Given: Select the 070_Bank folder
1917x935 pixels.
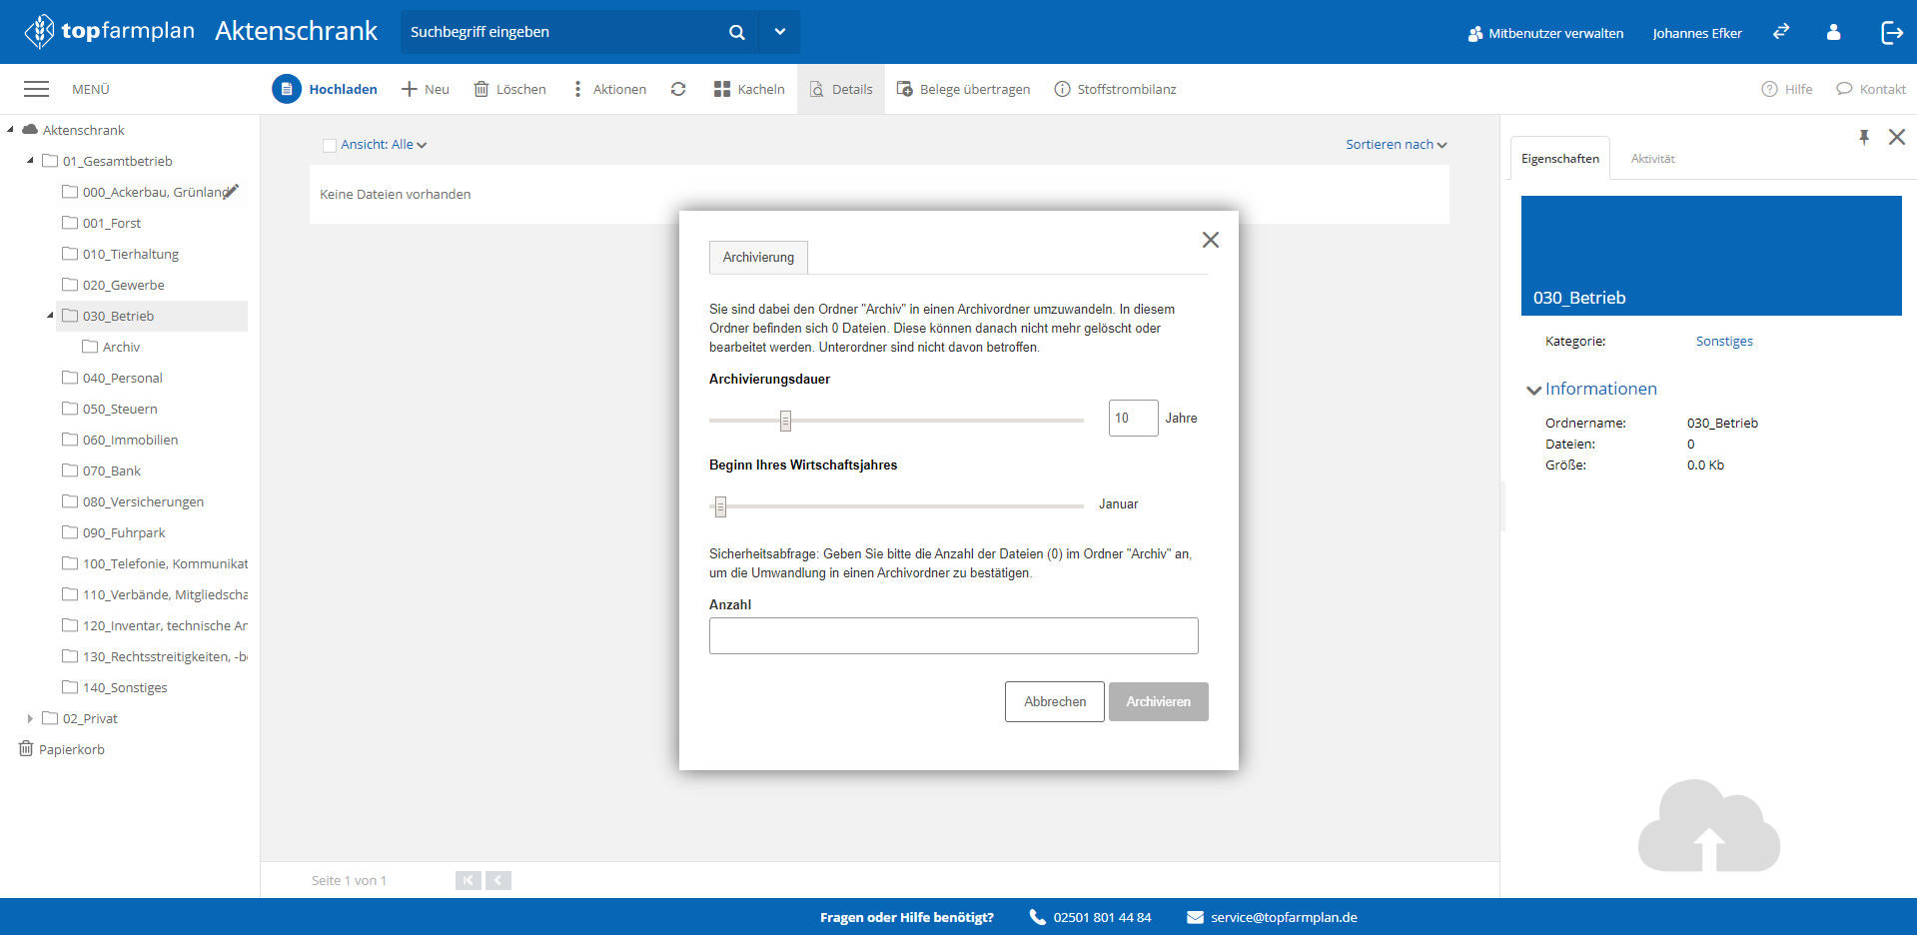Looking at the screenshot, I should tap(111, 470).
